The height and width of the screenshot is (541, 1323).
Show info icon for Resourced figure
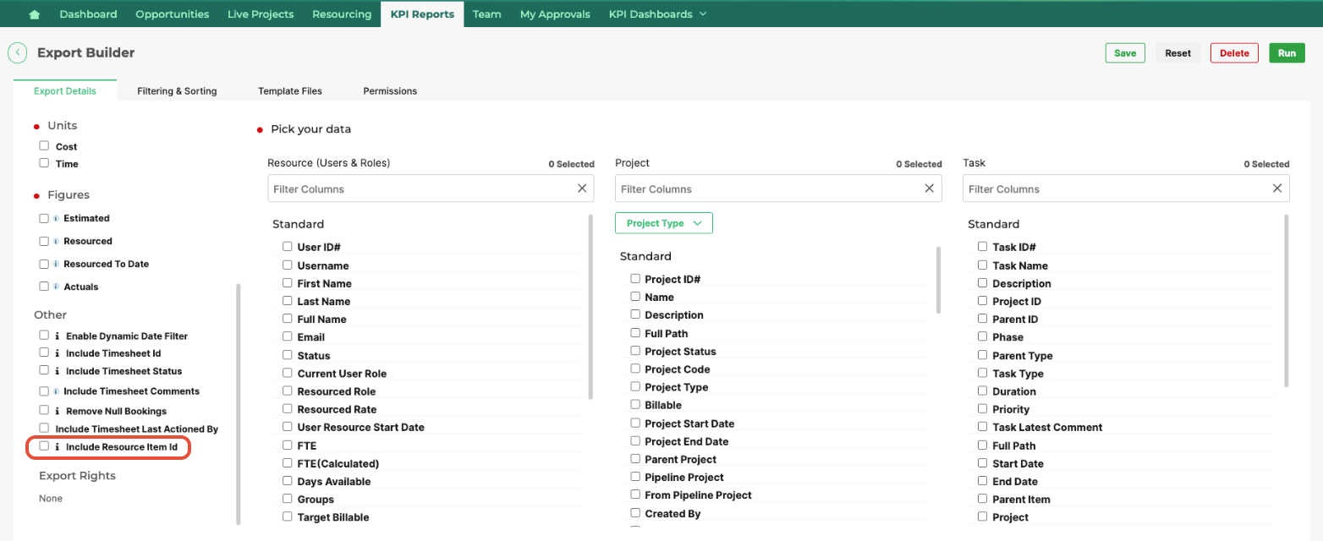click(56, 241)
